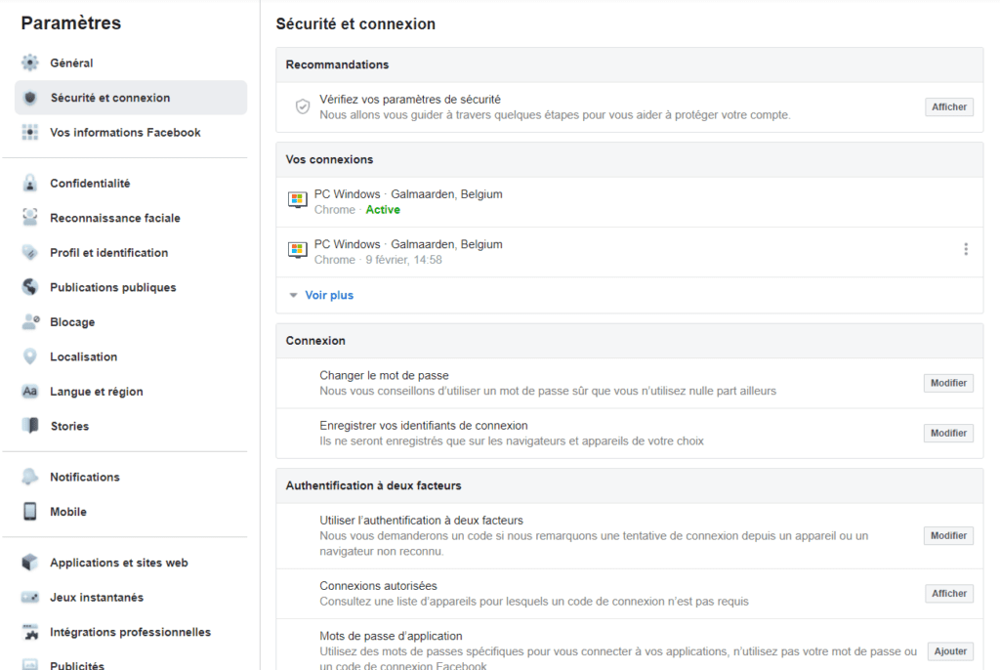1000x670 pixels.
Task: Click the Authentification à deux facteurs header
Action: click(x=630, y=485)
